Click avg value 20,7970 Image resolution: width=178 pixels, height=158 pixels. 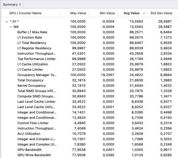point(136,91)
